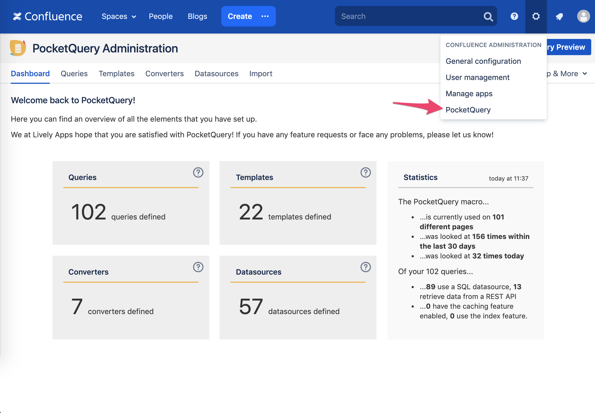Click the PocketQuery Administration title
Screen dimensions: 595x413
(x=105, y=48)
